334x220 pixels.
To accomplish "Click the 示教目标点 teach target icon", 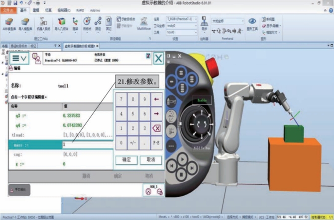I will pyautogui.click(x=126, y=19).
